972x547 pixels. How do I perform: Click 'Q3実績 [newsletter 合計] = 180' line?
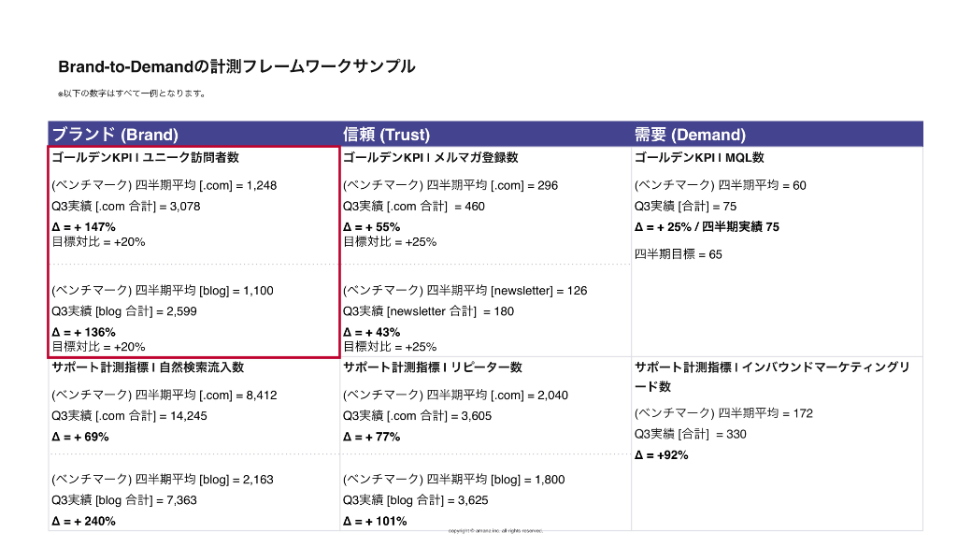[x=428, y=311]
